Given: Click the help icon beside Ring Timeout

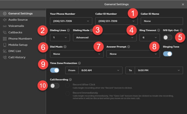Looking at the screenshot, I should (x=158, y=30).
